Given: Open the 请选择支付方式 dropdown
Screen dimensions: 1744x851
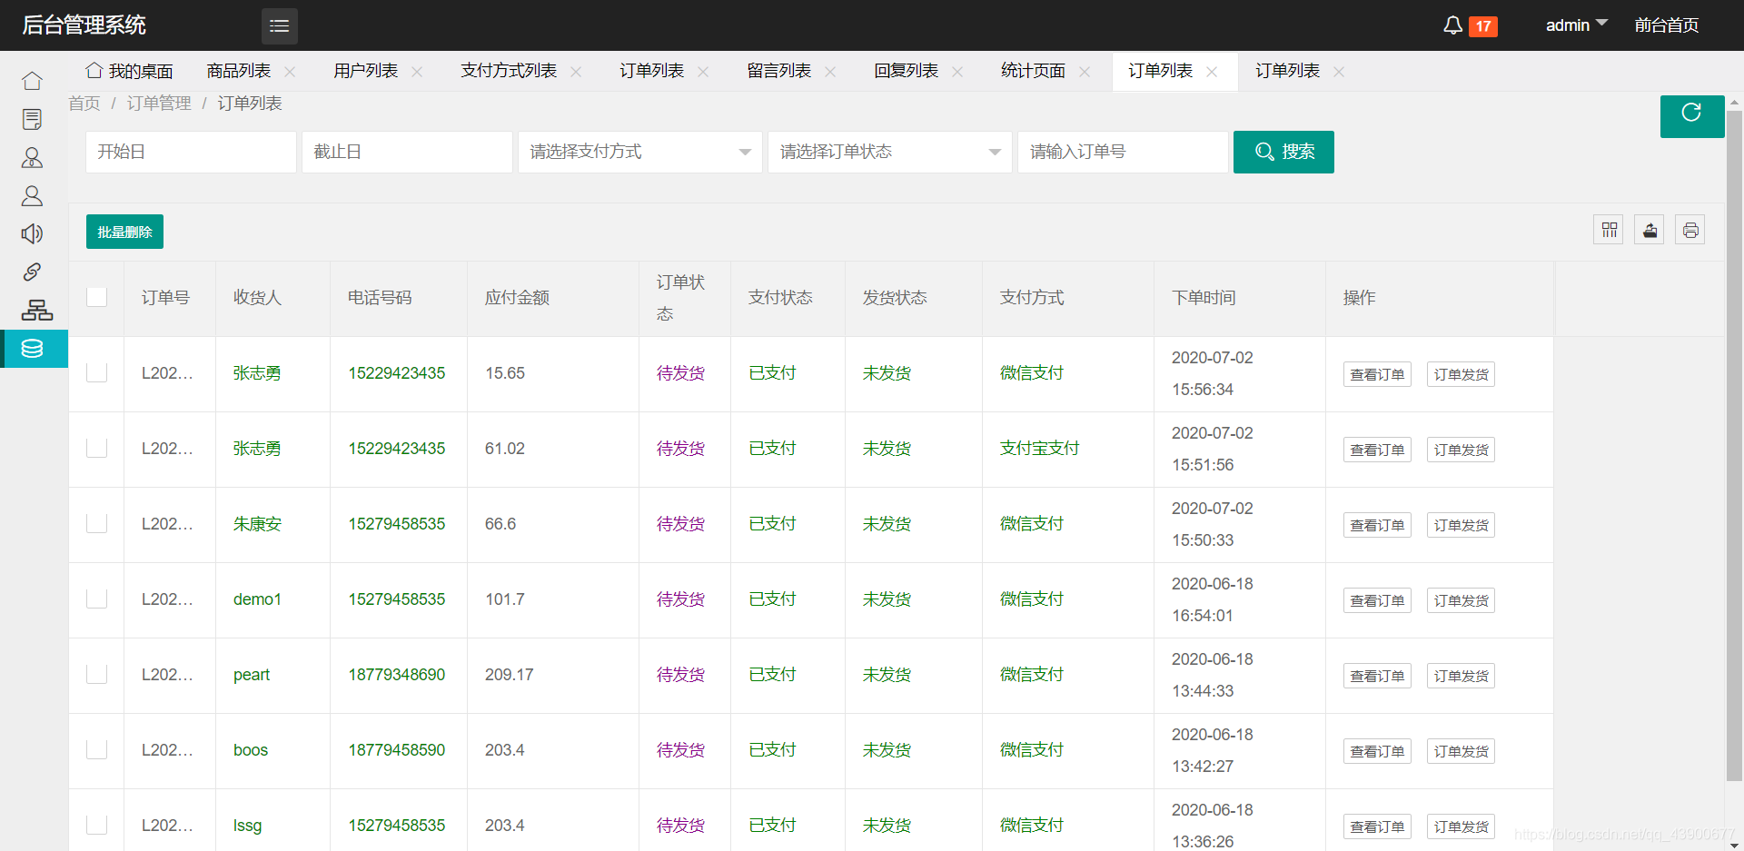Looking at the screenshot, I should (x=639, y=152).
